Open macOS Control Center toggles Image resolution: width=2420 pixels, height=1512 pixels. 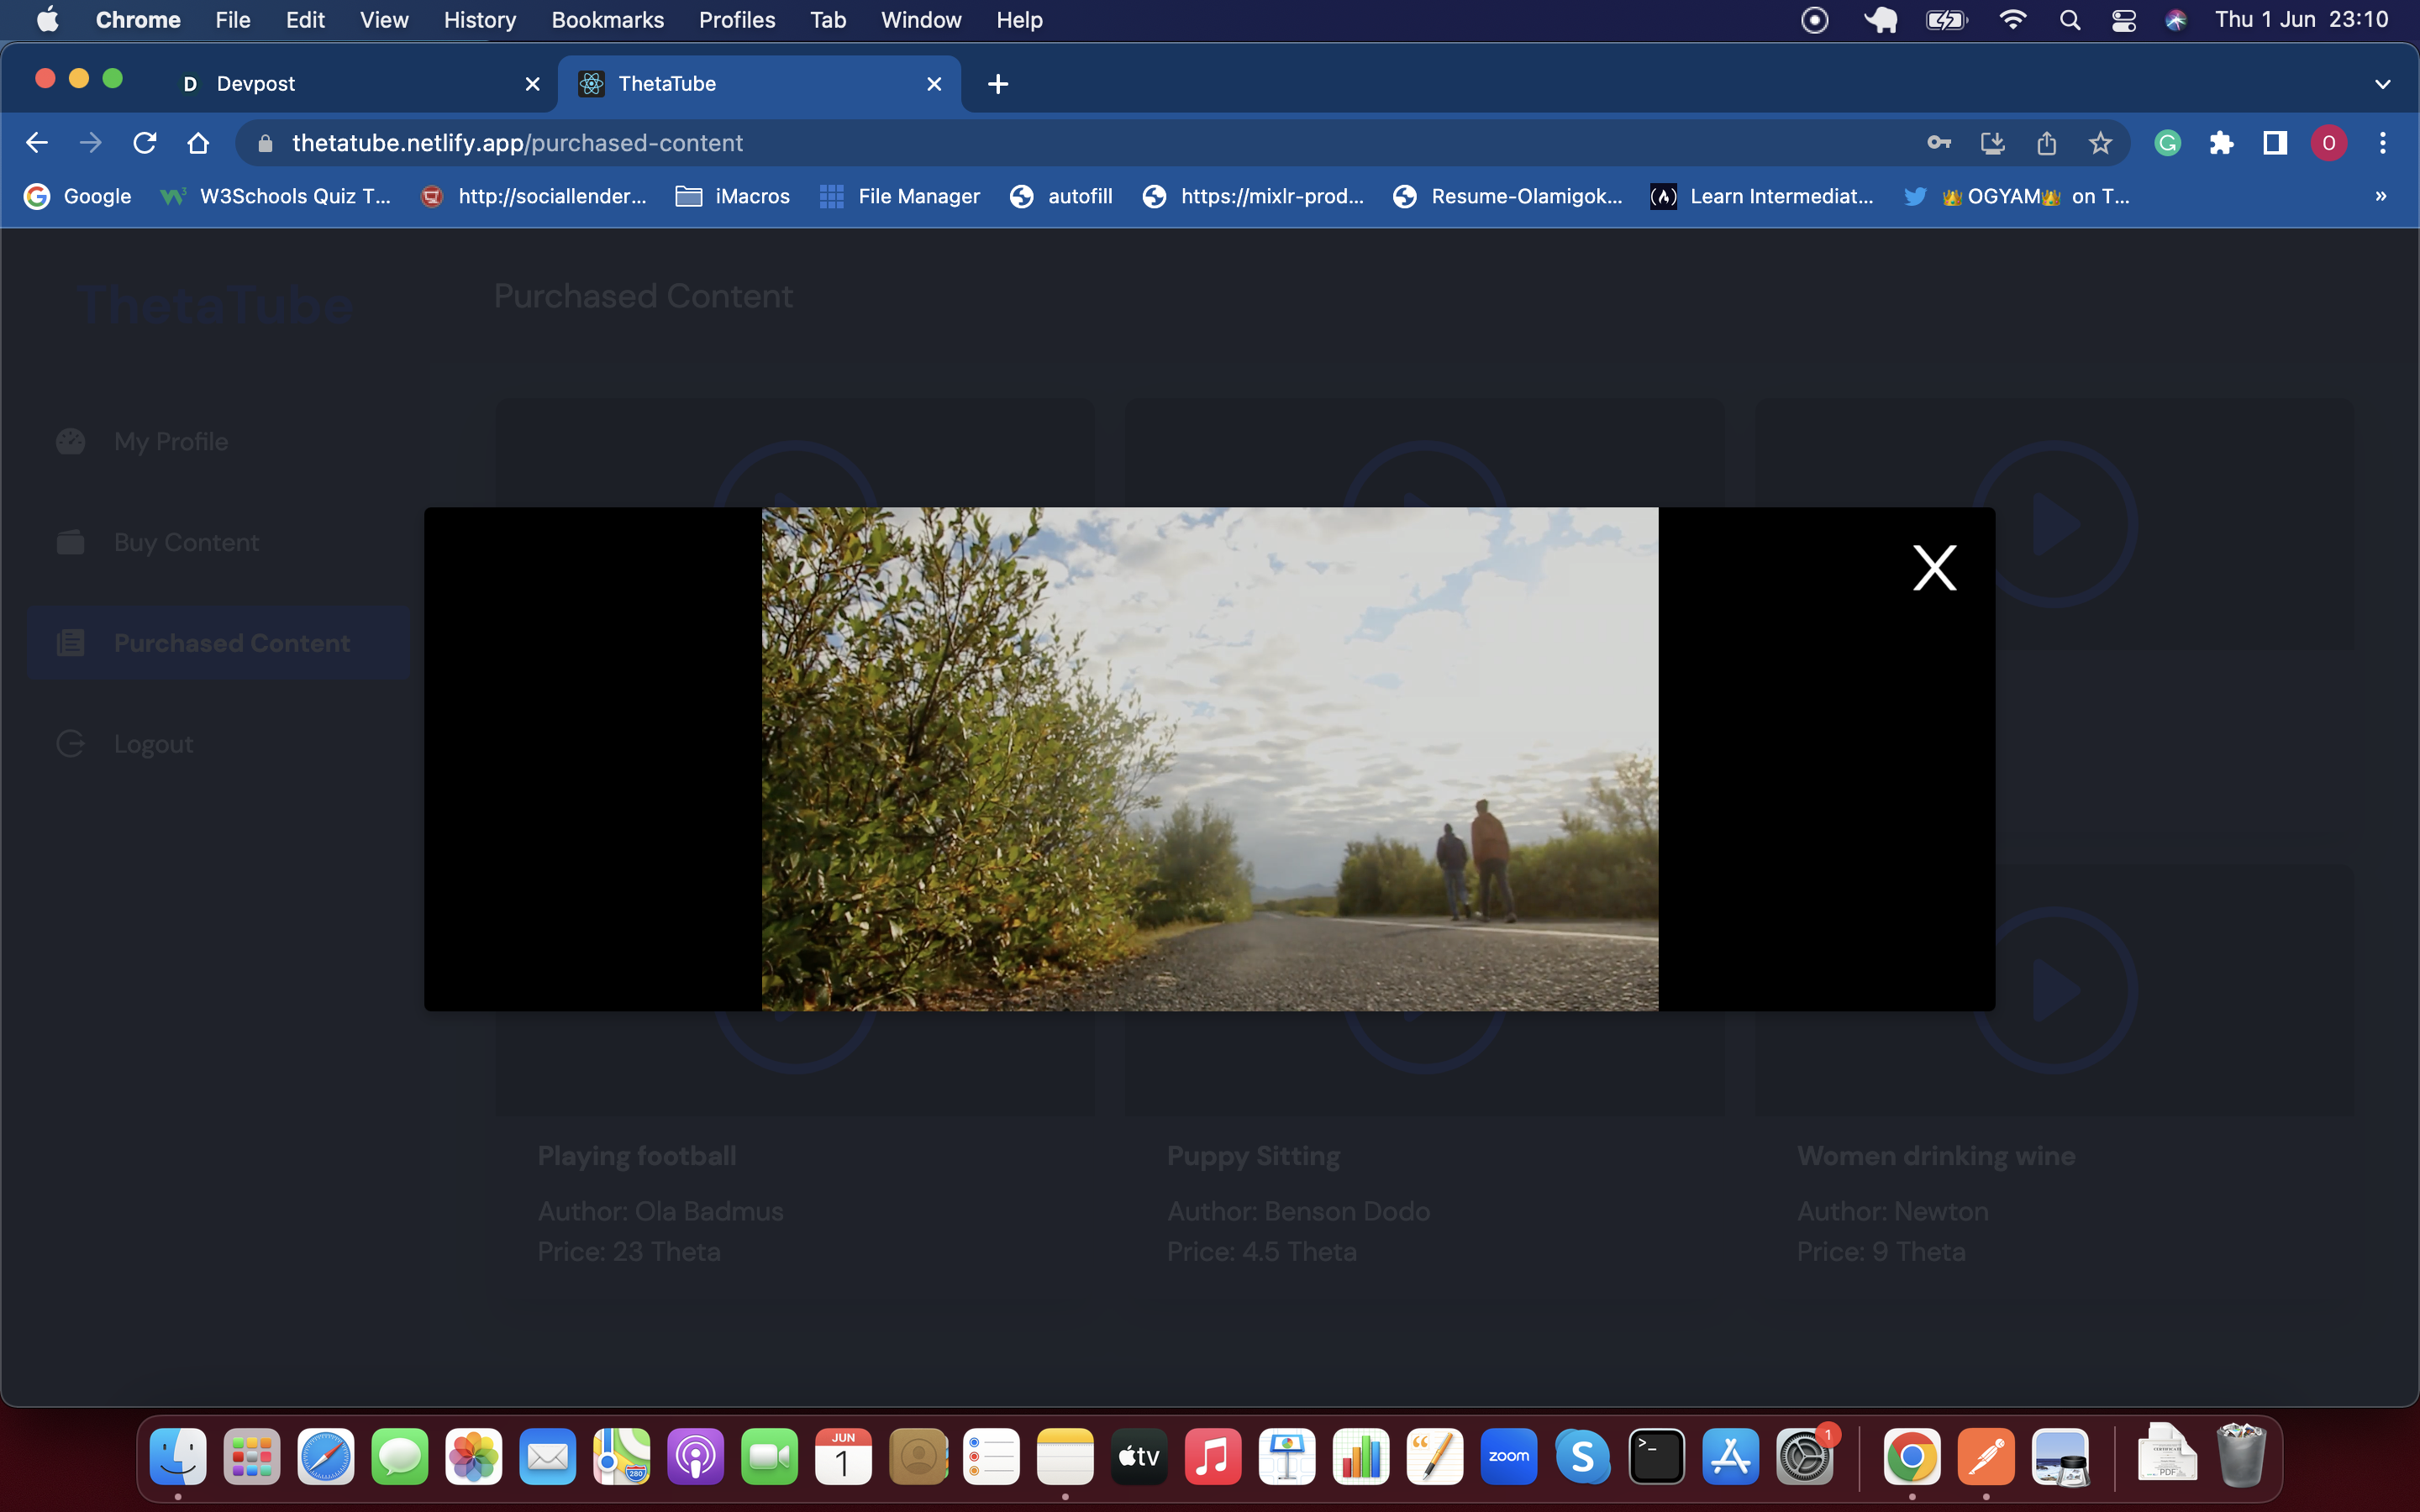coord(2123,20)
